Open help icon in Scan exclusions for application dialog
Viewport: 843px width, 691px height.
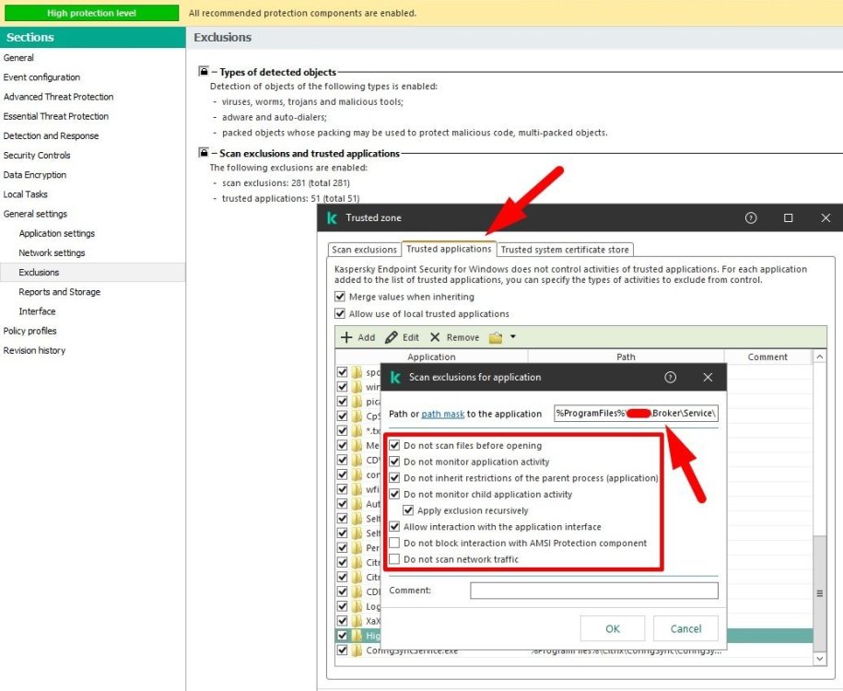pos(670,378)
